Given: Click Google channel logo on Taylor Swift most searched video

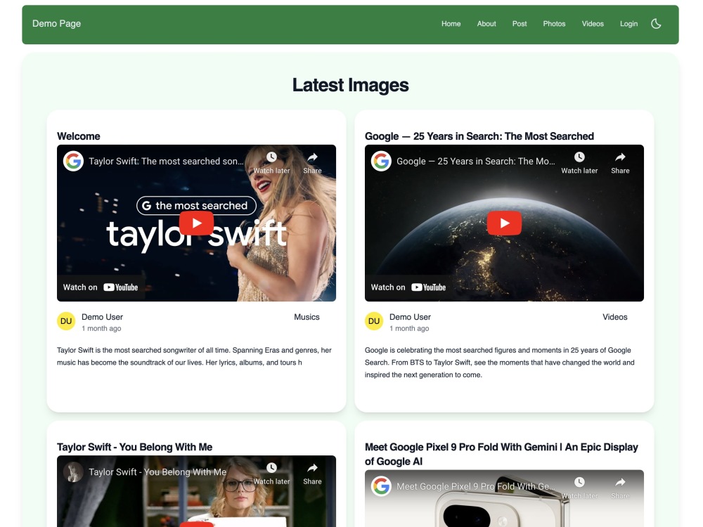Looking at the screenshot, I should 73,162.
